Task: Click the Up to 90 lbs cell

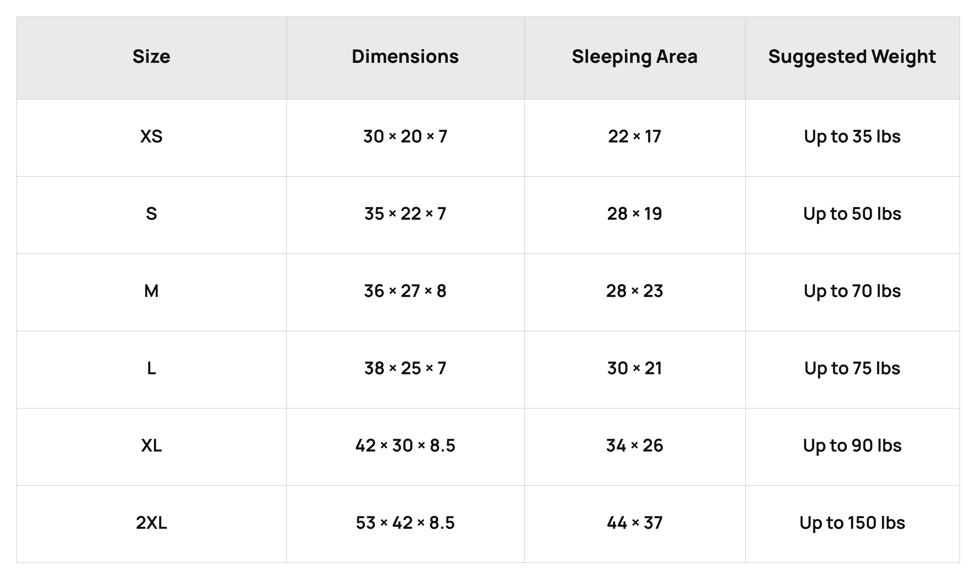Action: 852,446
